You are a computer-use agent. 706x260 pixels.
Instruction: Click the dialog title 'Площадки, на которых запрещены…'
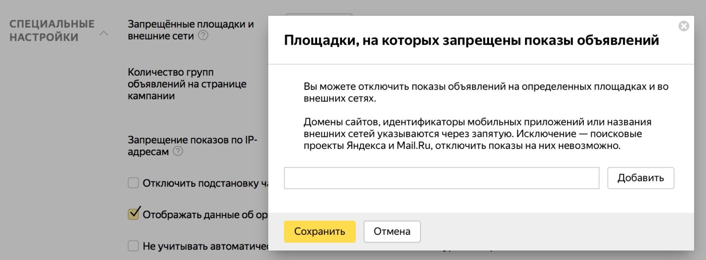point(471,40)
